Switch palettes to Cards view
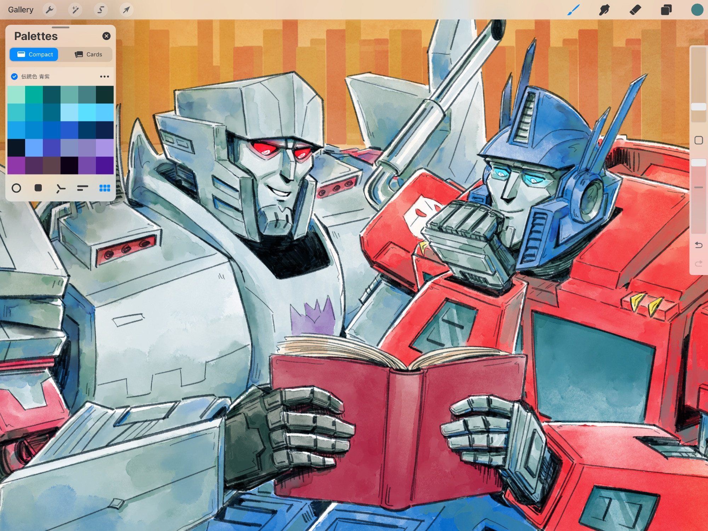The width and height of the screenshot is (708, 531). point(88,54)
